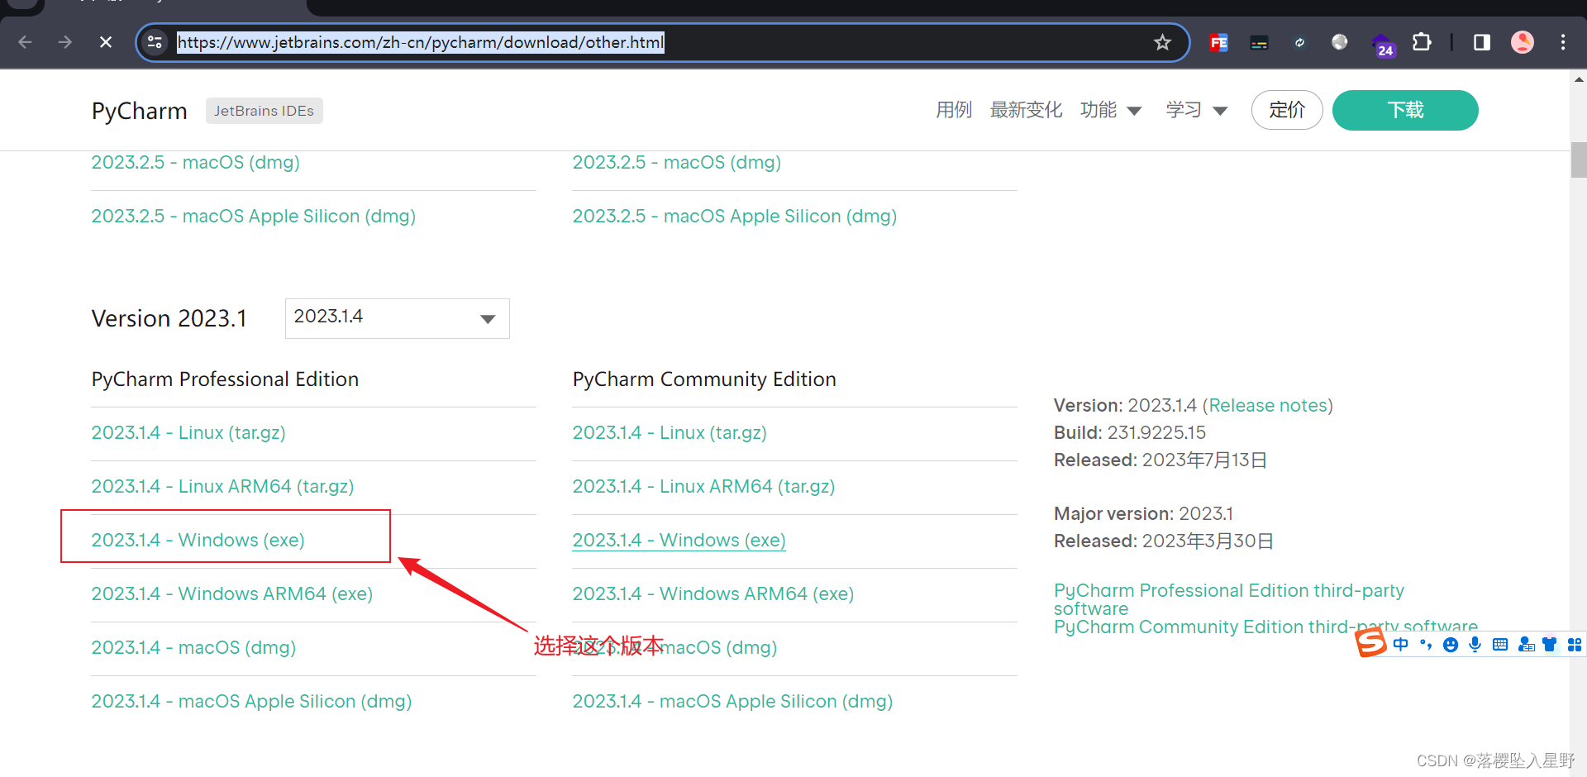Download Professional 2023.2.5 macOS (dmg)

pos(195,163)
